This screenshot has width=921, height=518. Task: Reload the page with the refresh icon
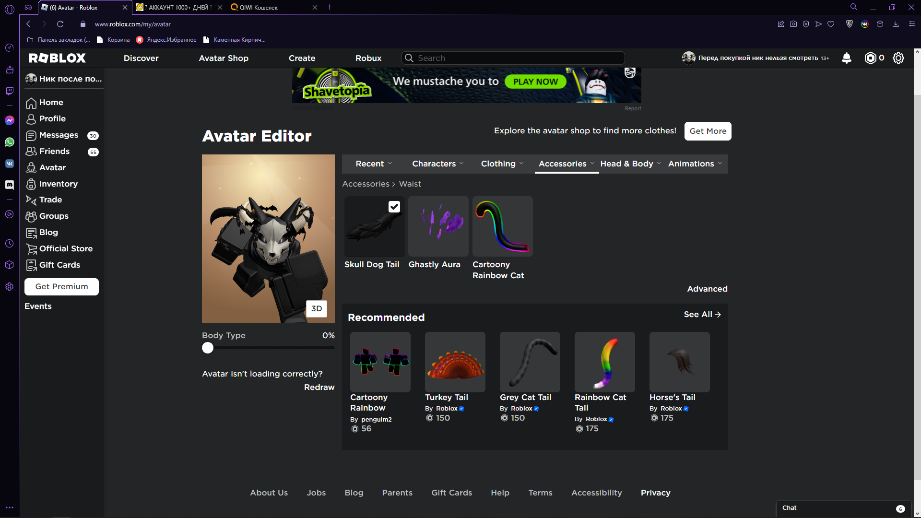click(60, 24)
